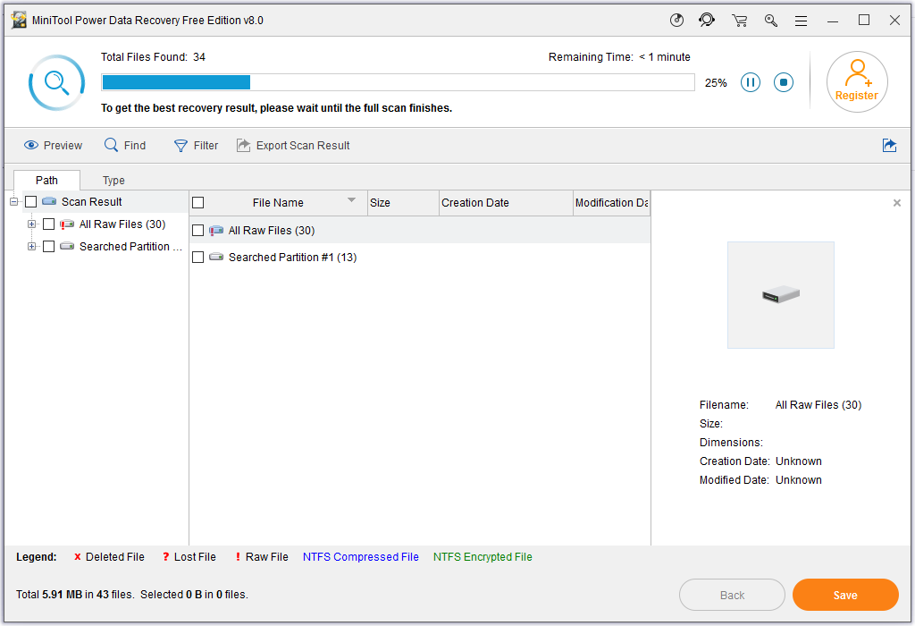Click the headset support icon
This screenshot has height=626, width=915.
707,20
